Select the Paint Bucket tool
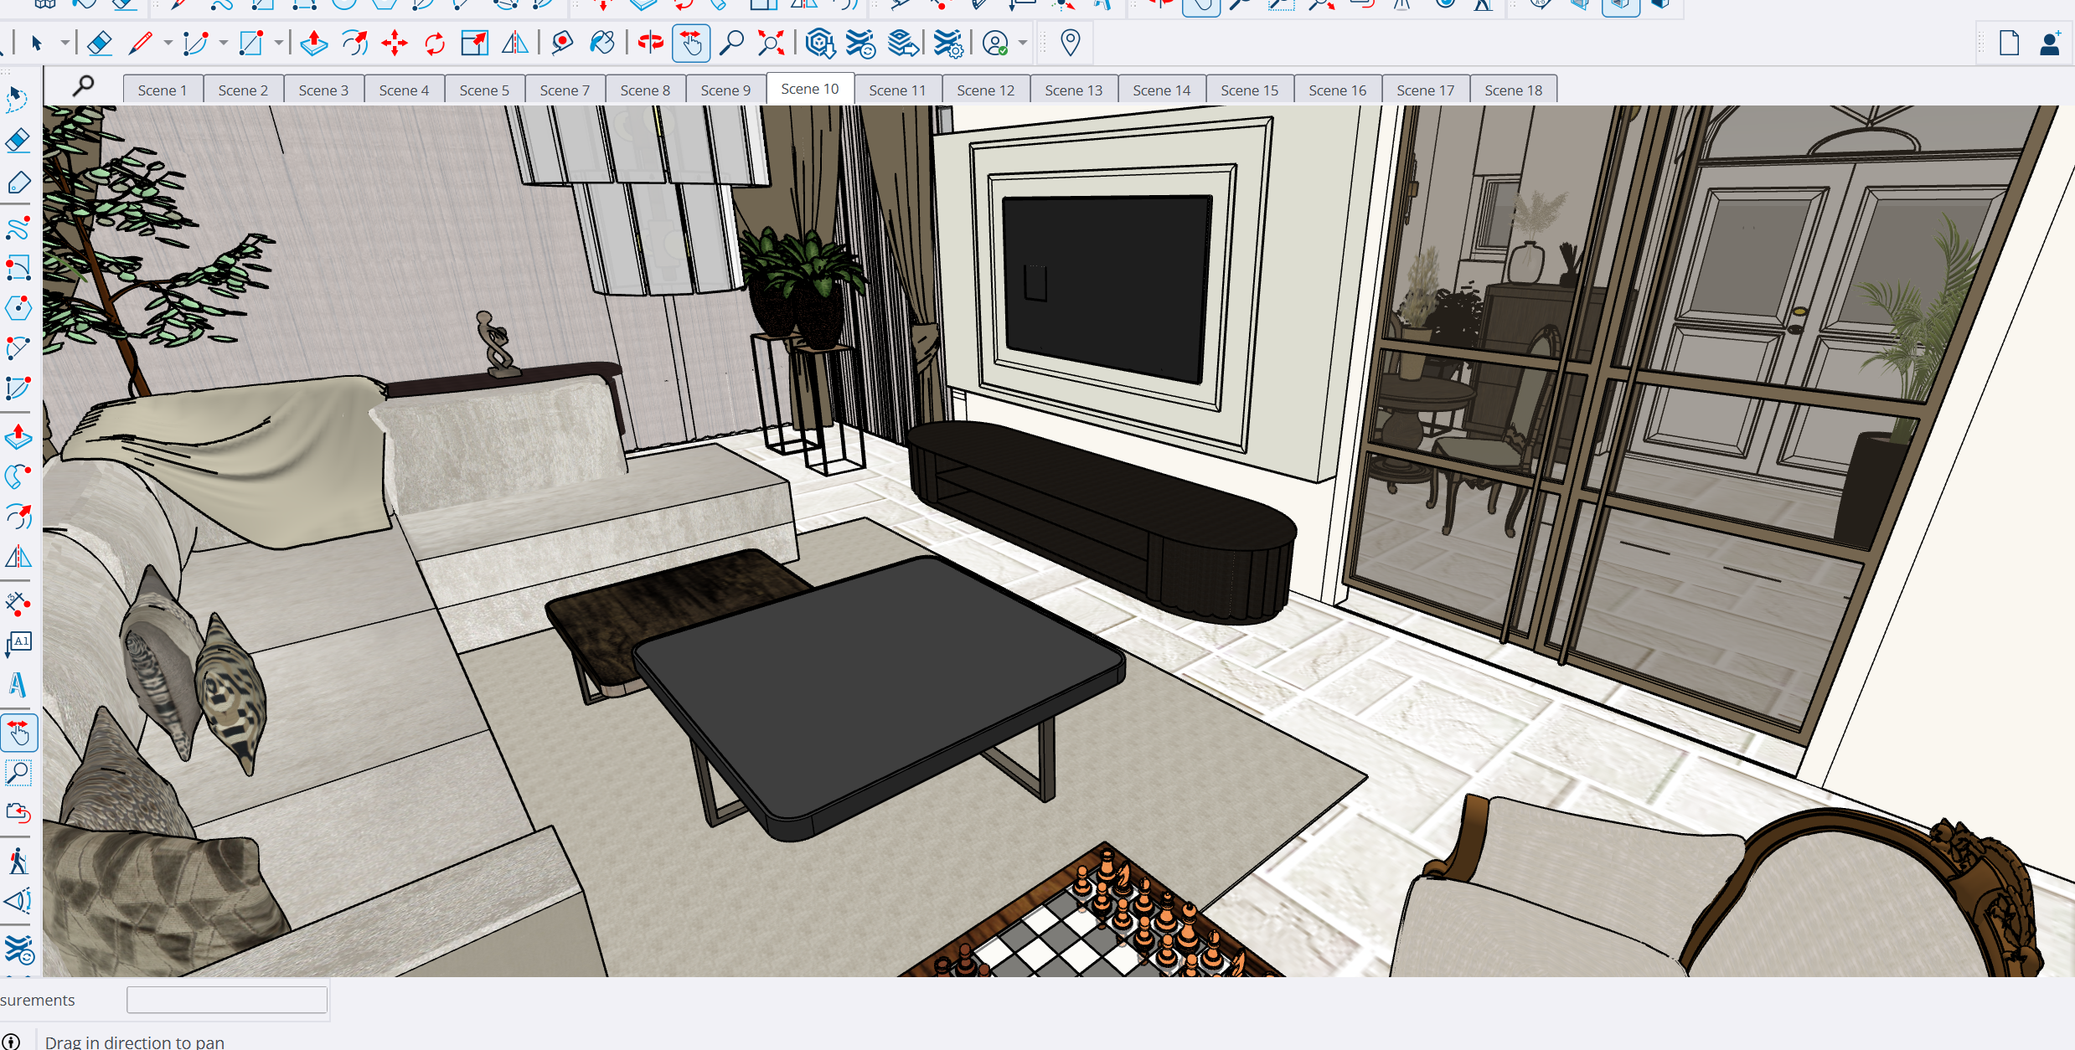Viewport: 2075px width, 1050px height. tap(602, 43)
